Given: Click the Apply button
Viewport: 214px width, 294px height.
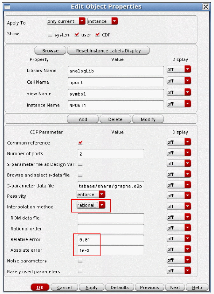Looking at the screenshot, I should tap(92, 287).
